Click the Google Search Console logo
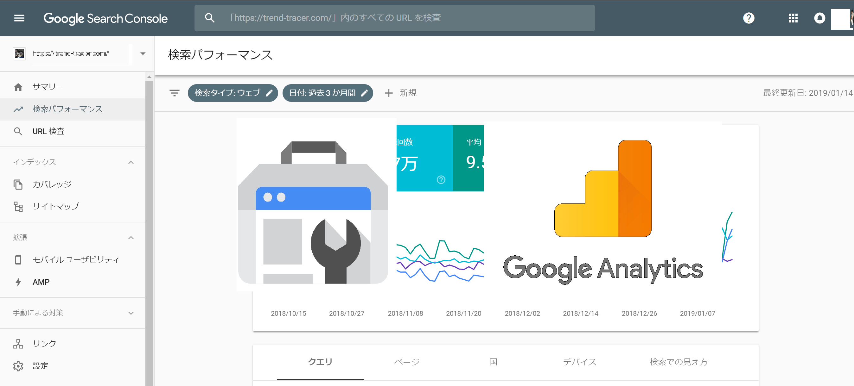Screen dimensions: 854x386 pyautogui.click(x=105, y=19)
